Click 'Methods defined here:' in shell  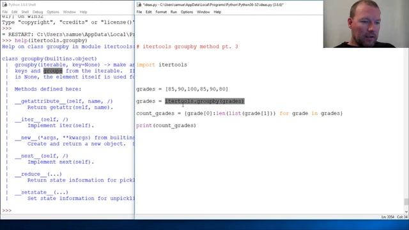pyautogui.click(x=48, y=89)
